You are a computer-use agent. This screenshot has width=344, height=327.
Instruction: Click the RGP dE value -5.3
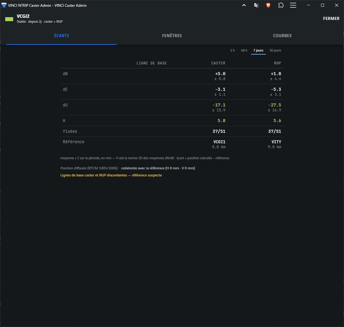(276, 89)
